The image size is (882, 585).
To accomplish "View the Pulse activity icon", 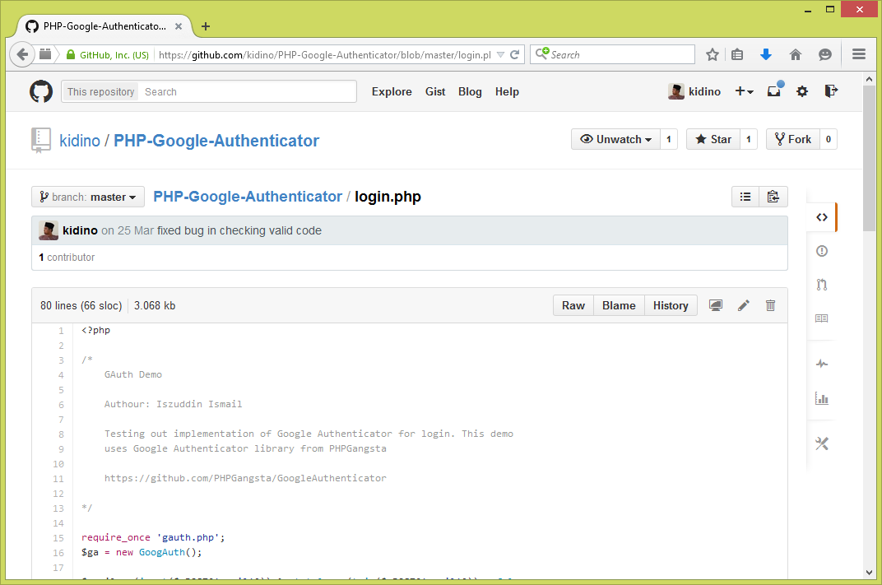I will 821,363.
